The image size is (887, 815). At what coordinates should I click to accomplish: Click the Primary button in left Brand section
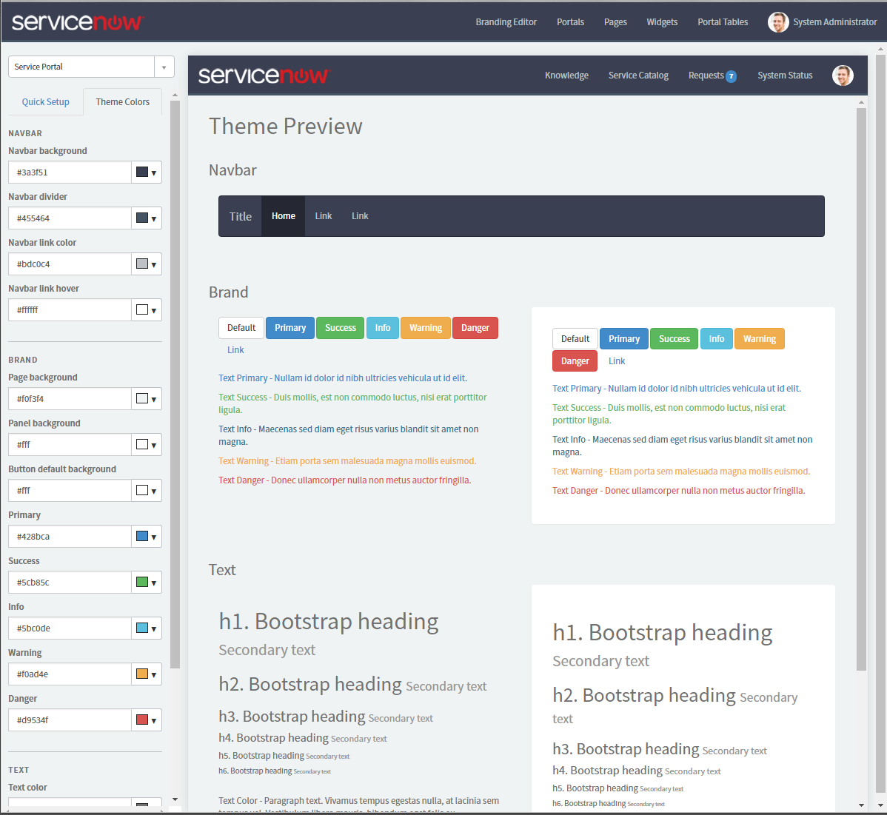coord(289,328)
